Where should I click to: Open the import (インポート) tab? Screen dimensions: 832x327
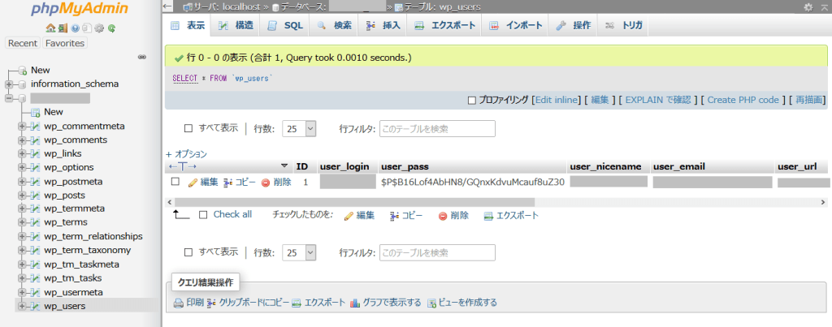(515, 25)
